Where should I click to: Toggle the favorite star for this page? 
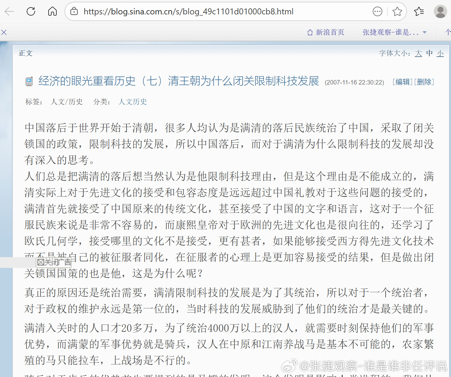(x=398, y=11)
